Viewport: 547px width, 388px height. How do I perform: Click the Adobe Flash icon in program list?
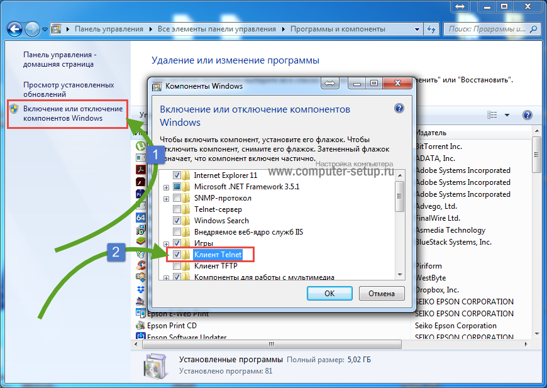(x=141, y=182)
